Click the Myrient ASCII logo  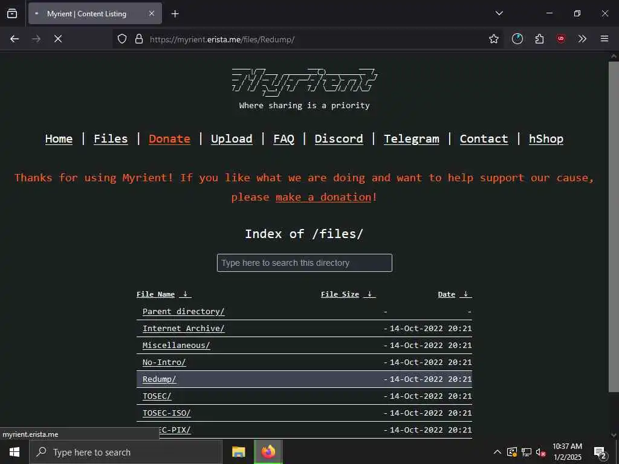pos(305,82)
